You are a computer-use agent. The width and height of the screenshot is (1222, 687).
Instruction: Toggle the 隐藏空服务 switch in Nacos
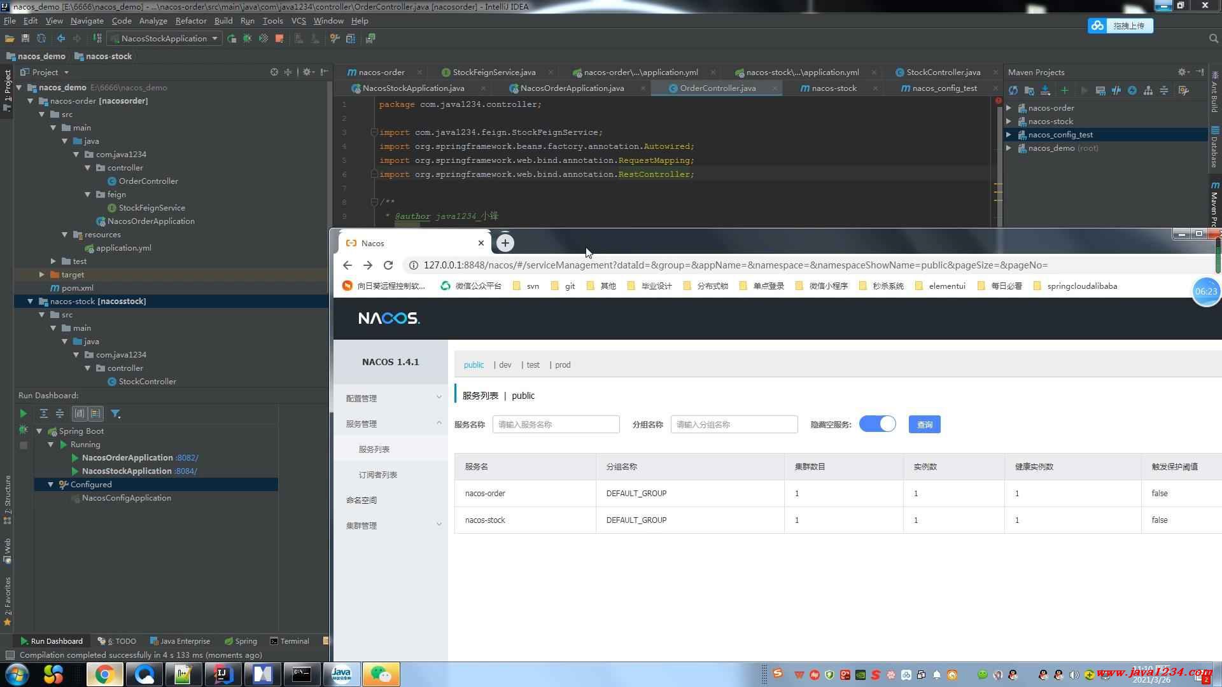[877, 424]
